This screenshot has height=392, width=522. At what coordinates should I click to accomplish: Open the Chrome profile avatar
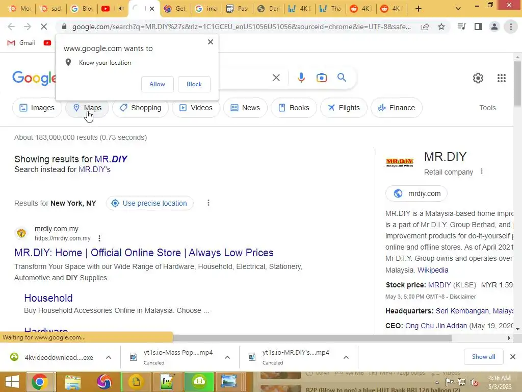coord(494,27)
